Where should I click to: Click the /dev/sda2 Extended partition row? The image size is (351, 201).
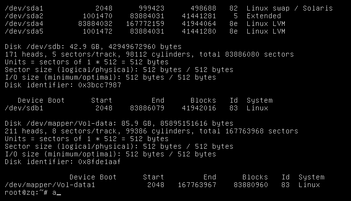[22, 16]
